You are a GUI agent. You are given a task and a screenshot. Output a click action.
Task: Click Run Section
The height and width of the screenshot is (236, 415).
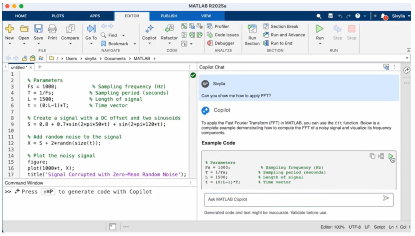click(x=252, y=35)
